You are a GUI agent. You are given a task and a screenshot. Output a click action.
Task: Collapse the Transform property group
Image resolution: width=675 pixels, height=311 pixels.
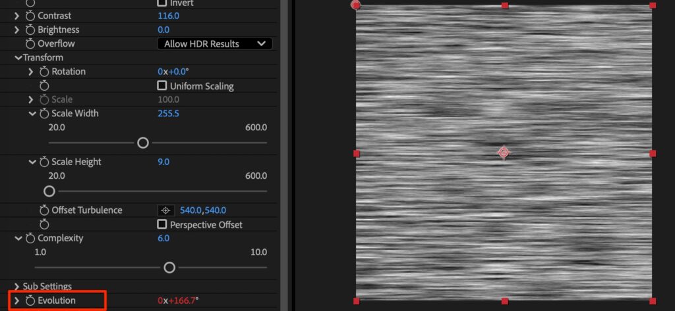[x=18, y=57]
